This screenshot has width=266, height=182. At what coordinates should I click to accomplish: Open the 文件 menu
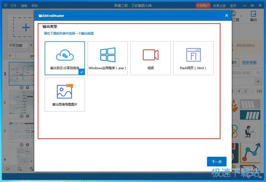coord(13,6)
